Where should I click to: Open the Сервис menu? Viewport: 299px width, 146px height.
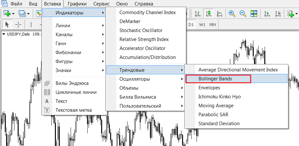coord(101,4)
